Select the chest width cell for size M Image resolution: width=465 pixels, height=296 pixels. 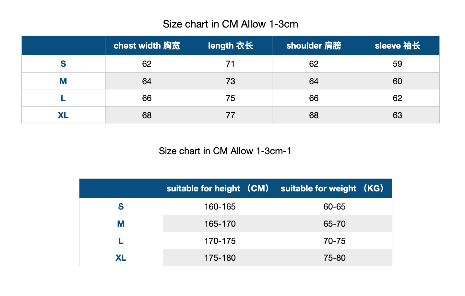(147, 81)
